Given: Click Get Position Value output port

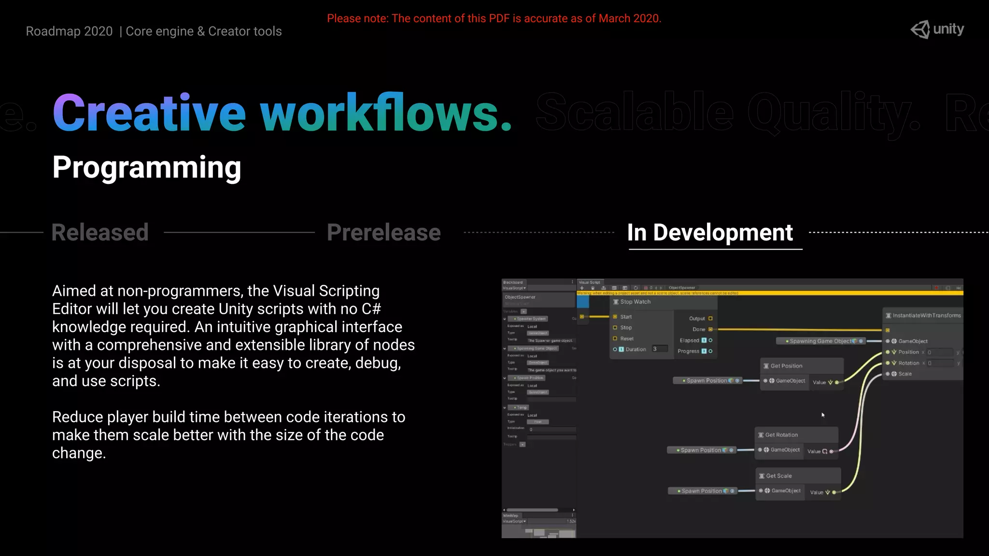Looking at the screenshot, I should [837, 382].
